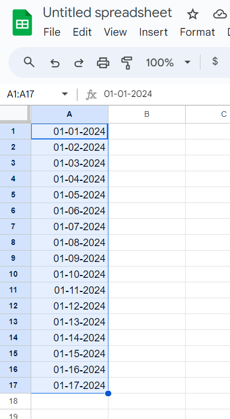This screenshot has width=230, height=419.
Task: Open the search menus magnifier icon
Action: tap(29, 62)
